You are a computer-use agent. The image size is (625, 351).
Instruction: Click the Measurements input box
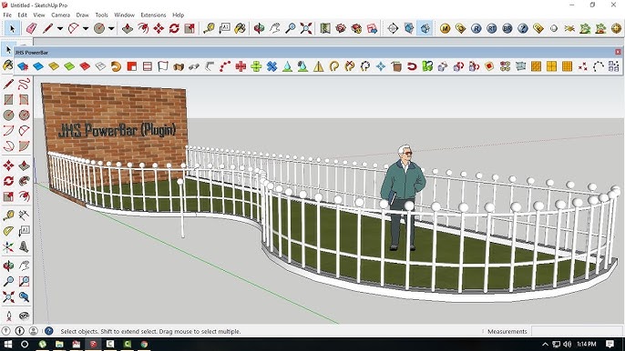[576, 331]
